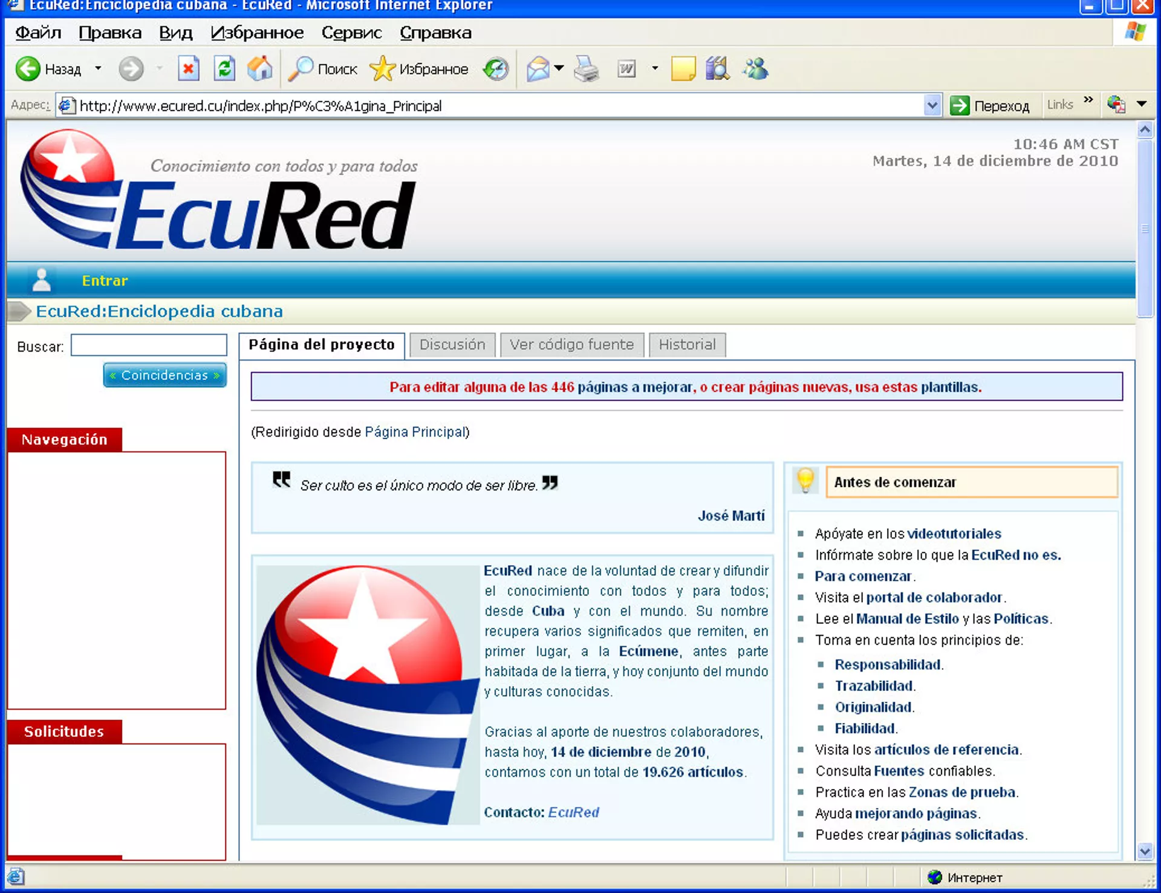
Task: Click the Entrar login link
Action: [x=105, y=281]
